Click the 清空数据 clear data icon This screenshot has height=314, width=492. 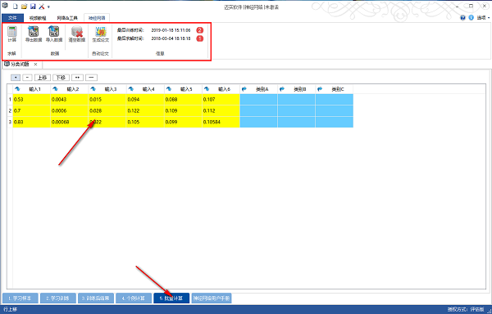77,32
